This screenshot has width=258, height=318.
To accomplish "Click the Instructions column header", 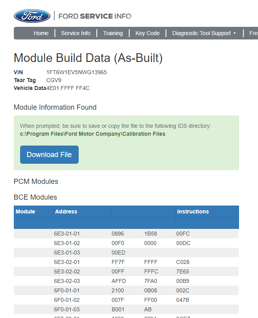I will (x=193, y=211).
